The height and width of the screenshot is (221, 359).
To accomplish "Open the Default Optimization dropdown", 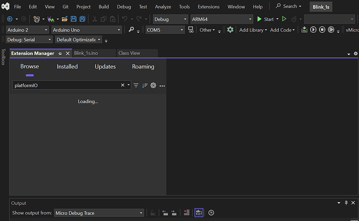I will [x=79, y=40].
